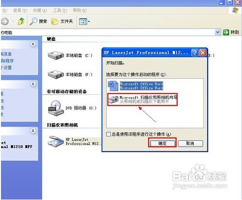The height and width of the screenshot is (200, 242).
Task: Choose Microsoft Office Word program entry
Action: click(136, 86)
